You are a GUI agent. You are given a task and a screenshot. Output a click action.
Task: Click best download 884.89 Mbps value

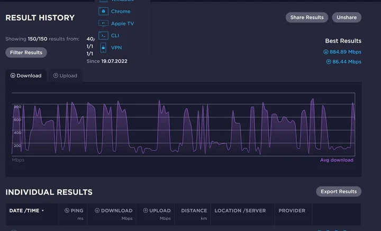pos(345,52)
